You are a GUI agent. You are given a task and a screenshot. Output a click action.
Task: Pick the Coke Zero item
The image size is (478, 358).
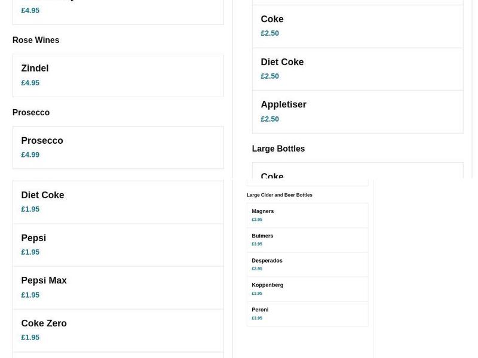pyautogui.click(x=118, y=330)
